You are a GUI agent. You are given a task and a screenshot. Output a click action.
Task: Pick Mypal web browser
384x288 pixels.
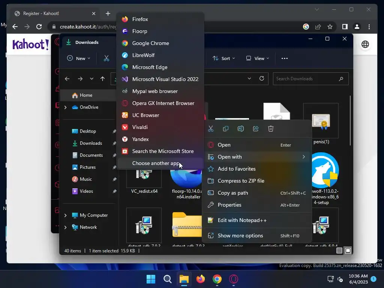pos(160,91)
